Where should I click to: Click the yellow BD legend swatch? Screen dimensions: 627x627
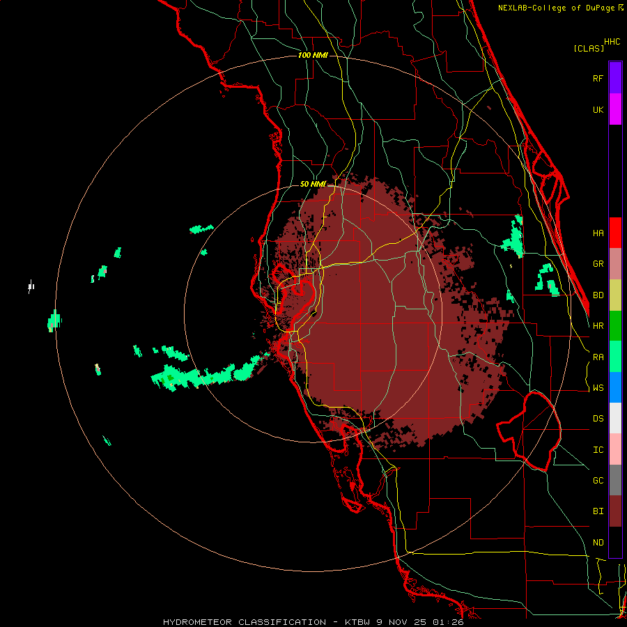click(x=615, y=295)
